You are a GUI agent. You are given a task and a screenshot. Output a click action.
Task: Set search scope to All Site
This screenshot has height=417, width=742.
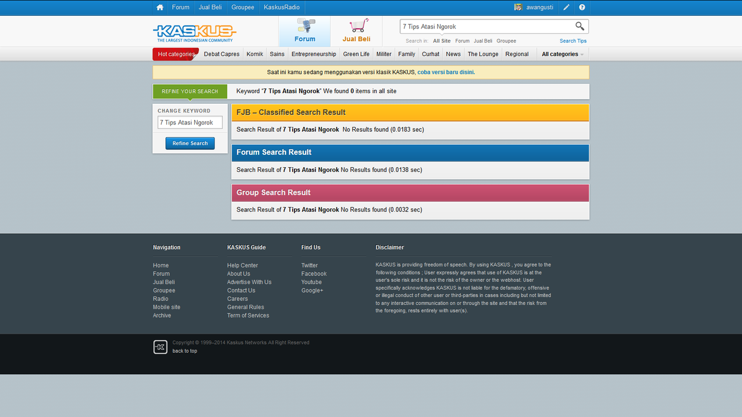tap(442, 41)
